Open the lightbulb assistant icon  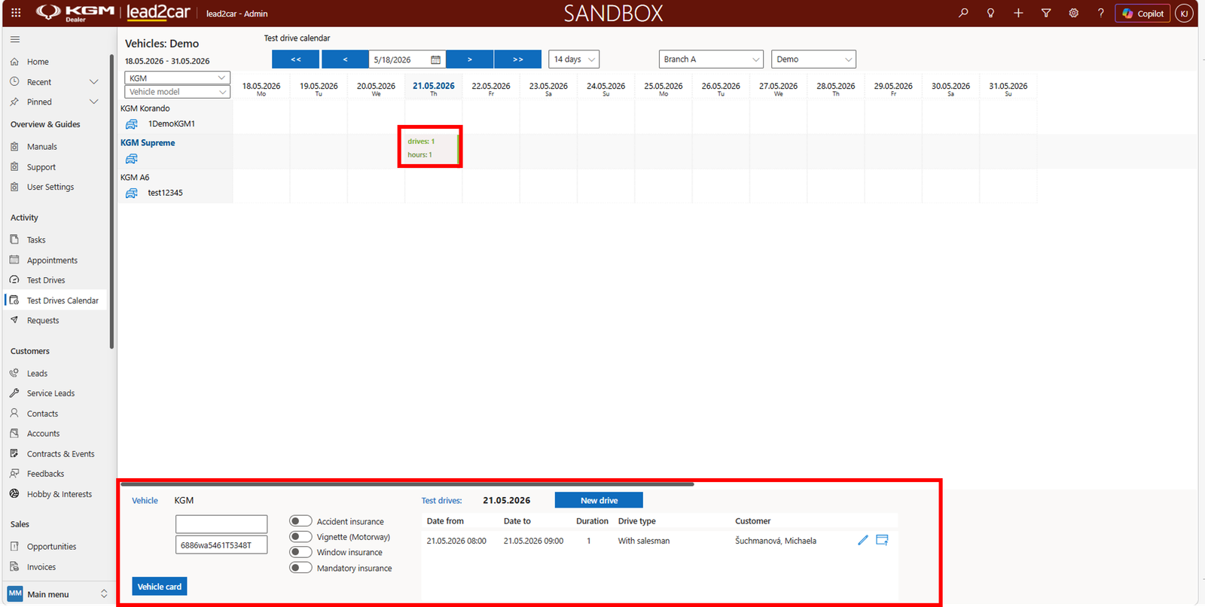[x=990, y=13]
